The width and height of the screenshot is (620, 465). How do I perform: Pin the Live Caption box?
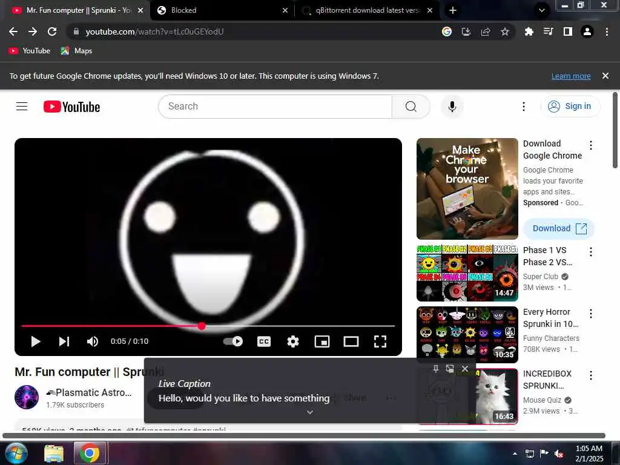click(435, 369)
